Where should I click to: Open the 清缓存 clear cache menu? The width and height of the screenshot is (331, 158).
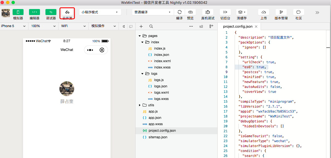click(x=242, y=12)
